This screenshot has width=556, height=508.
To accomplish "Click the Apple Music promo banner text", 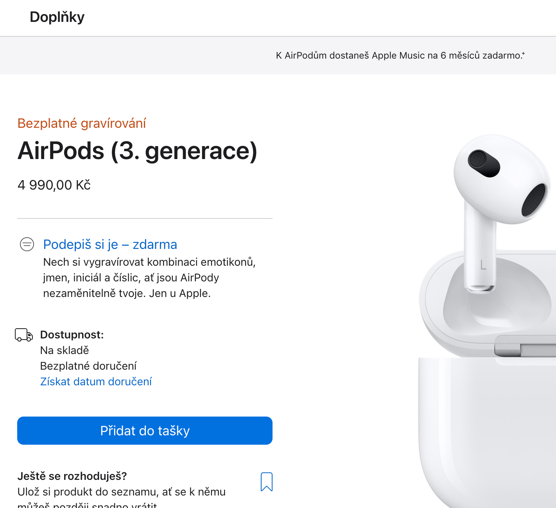I will (399, 55).
